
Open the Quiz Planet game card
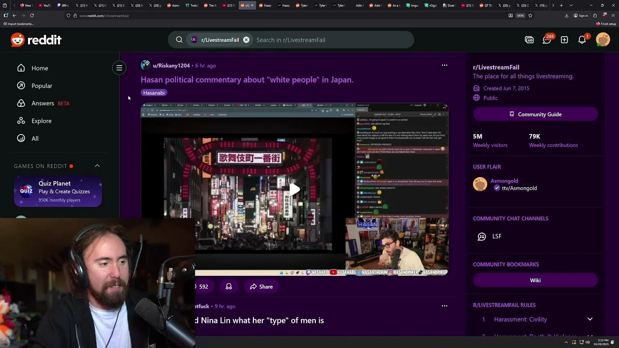pyautogui.click(x=58, y=191)
